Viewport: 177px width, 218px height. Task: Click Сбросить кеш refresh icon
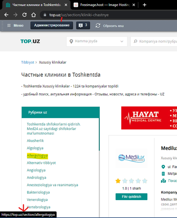(98, 26)
